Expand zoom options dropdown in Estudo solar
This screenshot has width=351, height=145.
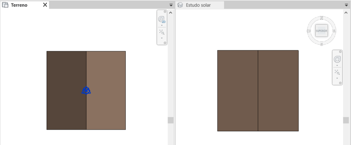point(337,78)
